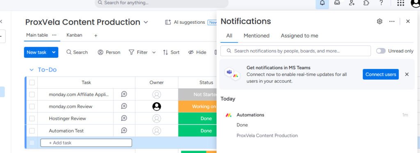420x153 pixels.
Task: Open the board Search tool
Action: (x=77, y=52)
